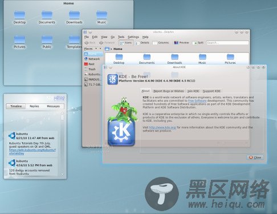This screenshot has width=277, height=214.
Task: Open the wiki.kubuntu.org link in first post
Action: click(x=32, y=152)
